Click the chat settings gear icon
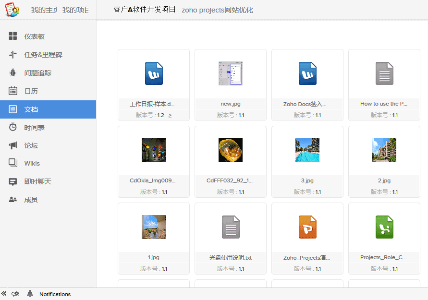428x300 pixels. point(15,294)
